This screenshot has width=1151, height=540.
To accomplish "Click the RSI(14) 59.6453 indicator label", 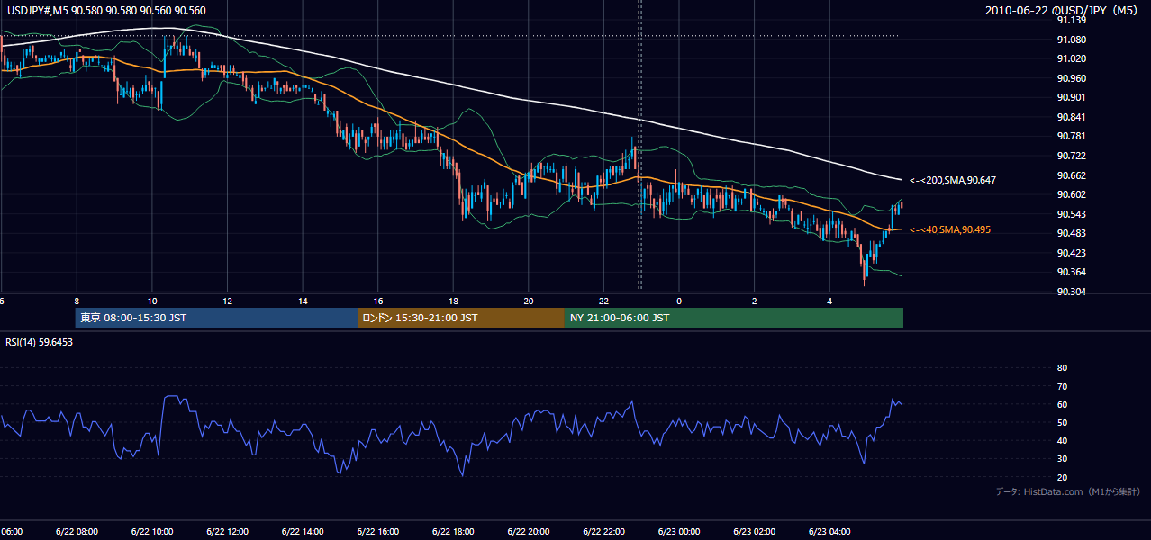I will (40, 342).
